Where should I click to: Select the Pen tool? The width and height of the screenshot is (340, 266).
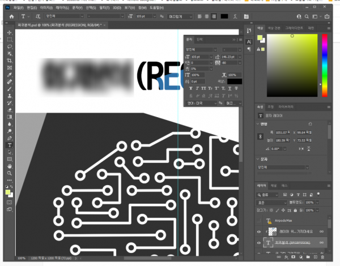tap(9, 138)
